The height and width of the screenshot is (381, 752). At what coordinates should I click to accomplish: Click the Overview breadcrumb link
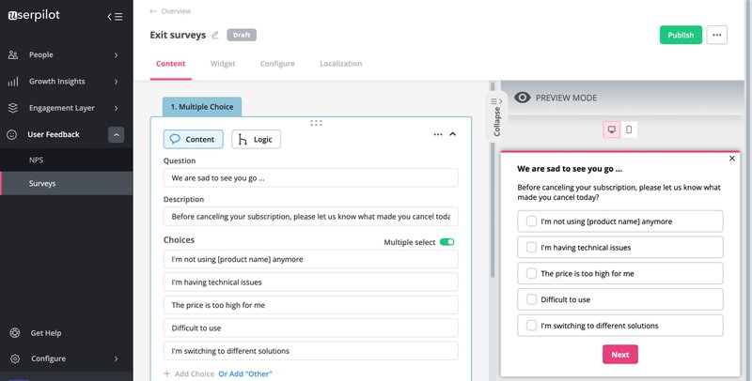[x=176, y=11]
